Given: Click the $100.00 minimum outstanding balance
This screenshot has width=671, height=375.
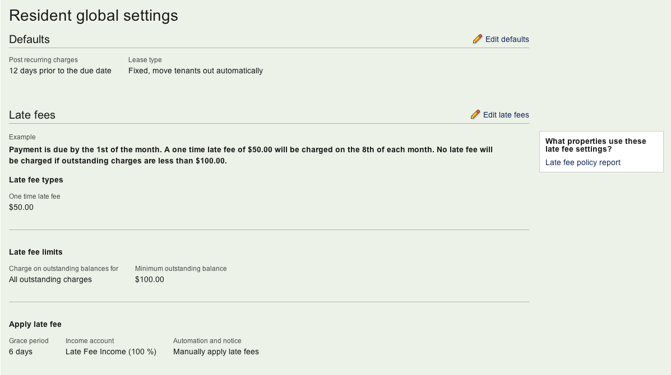Looking at the screenshot, I should [x=149, y=279].
